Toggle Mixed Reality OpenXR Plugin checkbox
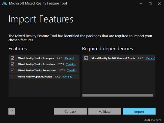 [x=13, y=76]
